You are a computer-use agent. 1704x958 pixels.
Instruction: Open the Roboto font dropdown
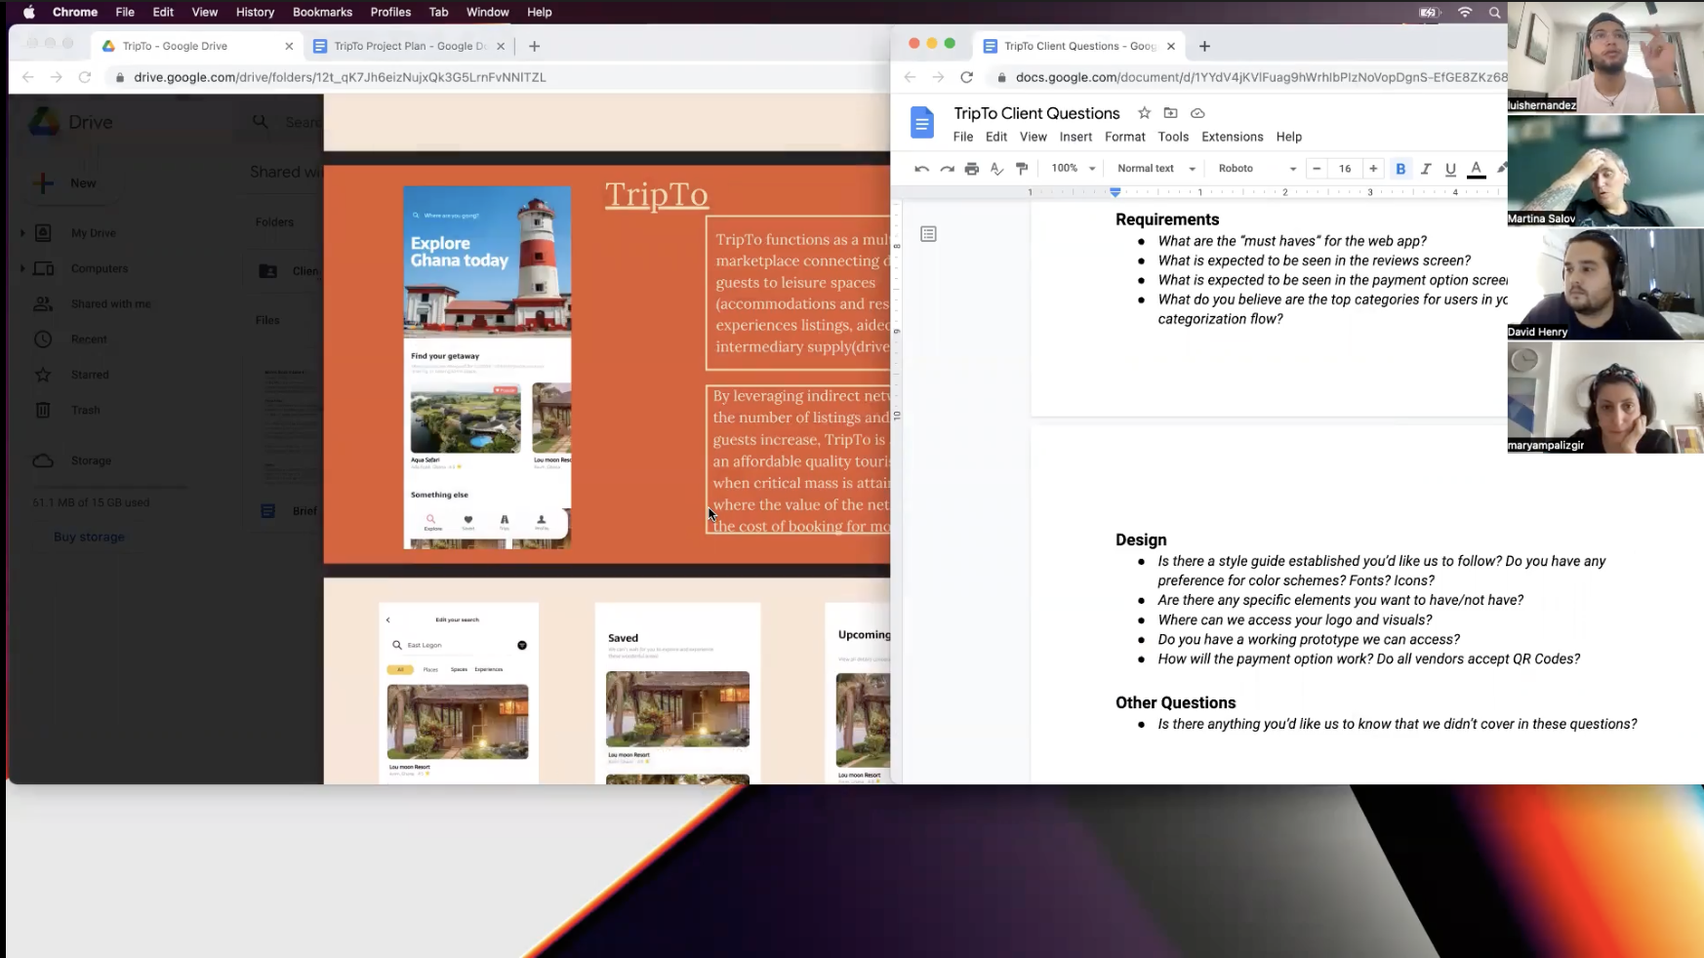(x=1257, y=169)
